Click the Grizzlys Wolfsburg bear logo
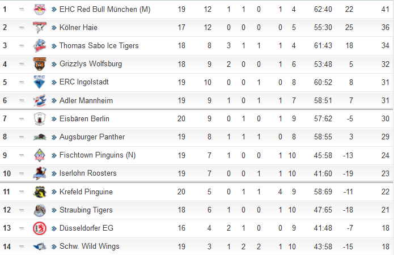 pos(40,64)
